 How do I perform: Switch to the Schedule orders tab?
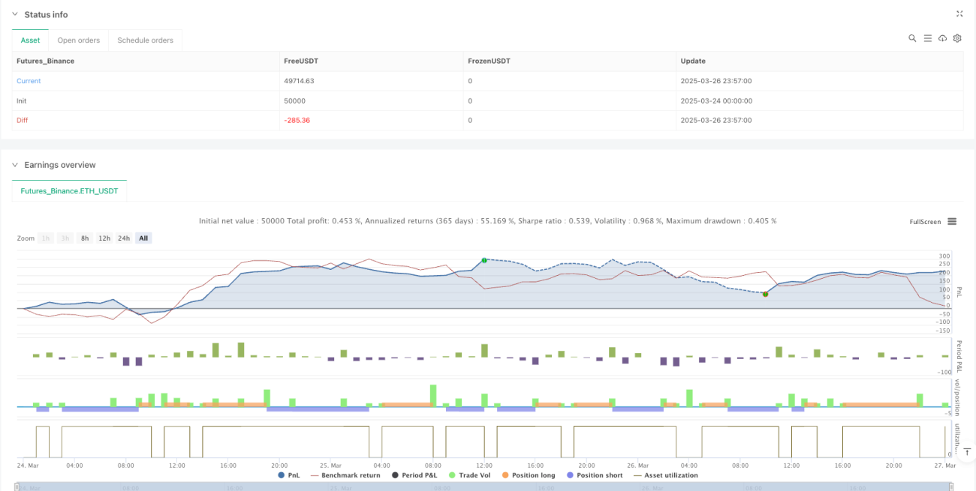click(145, 40)
